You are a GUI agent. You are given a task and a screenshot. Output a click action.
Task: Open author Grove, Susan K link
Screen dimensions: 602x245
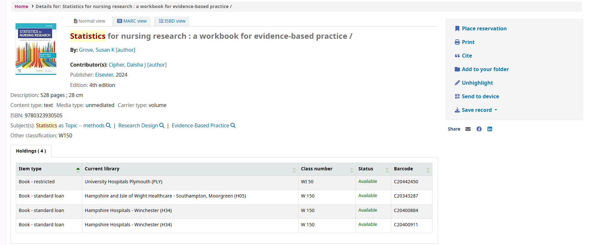[107, 50]
